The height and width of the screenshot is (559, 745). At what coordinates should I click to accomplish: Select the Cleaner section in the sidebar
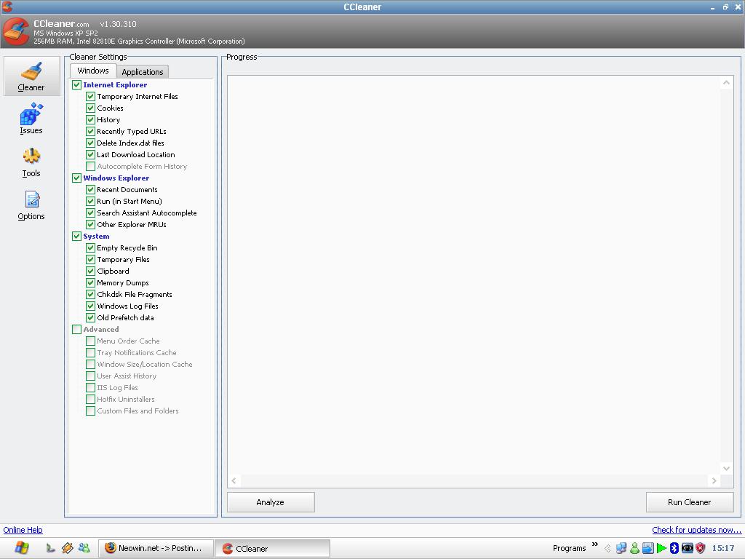(31, 76)
